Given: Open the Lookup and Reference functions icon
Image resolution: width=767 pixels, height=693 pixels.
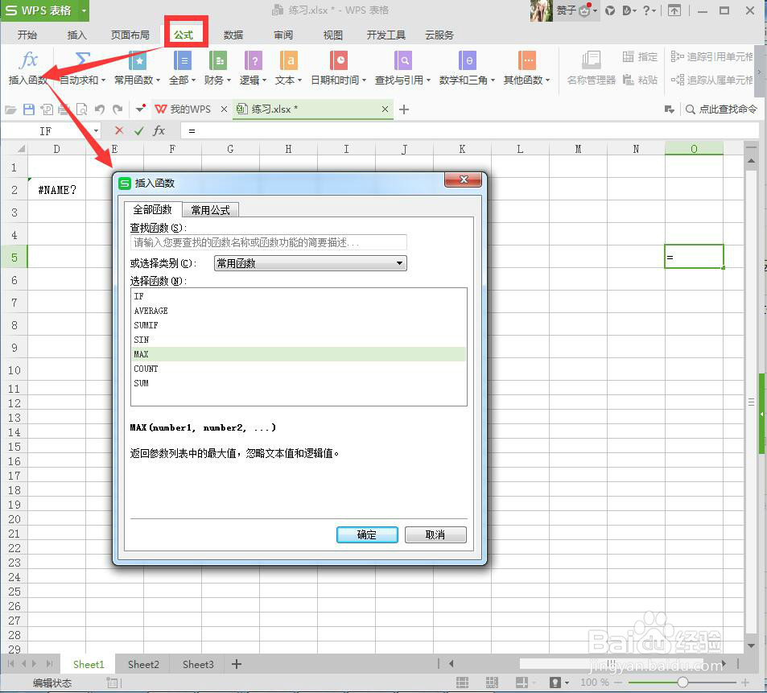Looking at the screenshot, I should point(403,60).
